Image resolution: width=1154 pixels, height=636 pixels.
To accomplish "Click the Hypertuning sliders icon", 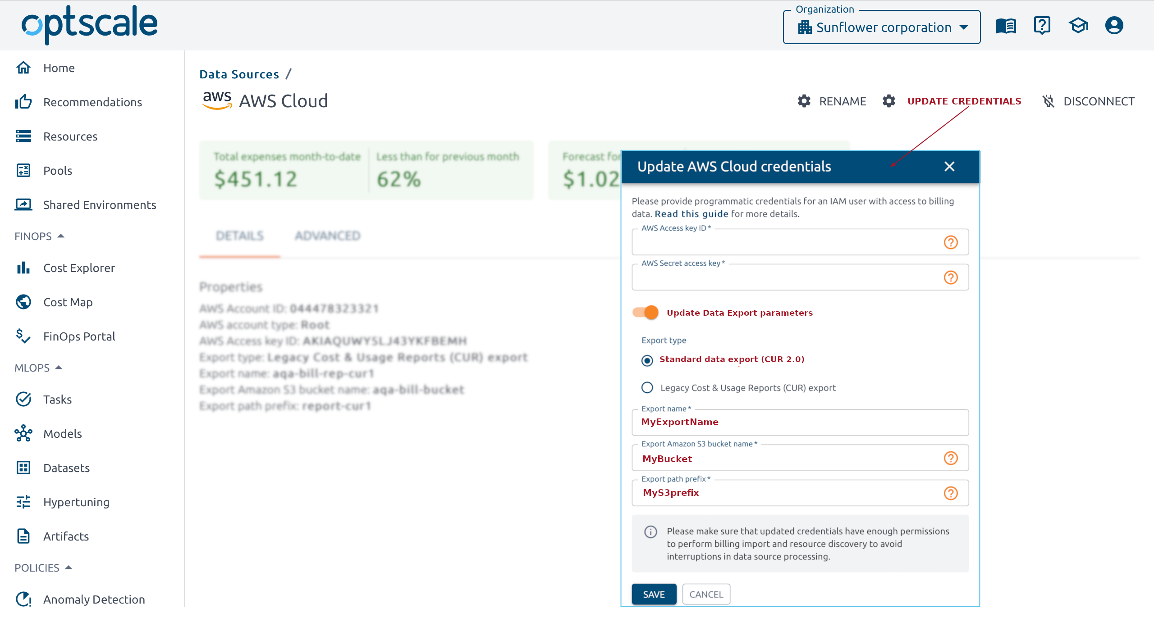I will (x=23, y=502).
